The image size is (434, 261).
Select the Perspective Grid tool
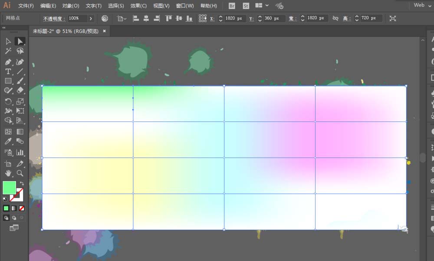click(20, 121)
